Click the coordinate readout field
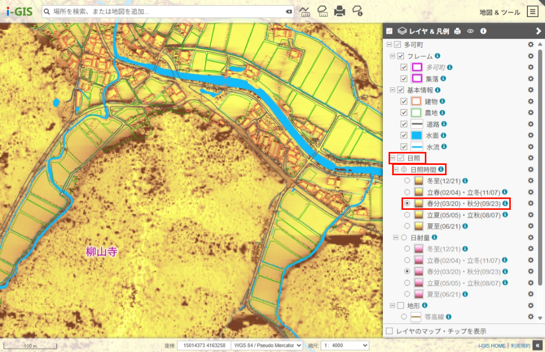The height and width of the screenshot is (352, 545). tap(204, 345)
